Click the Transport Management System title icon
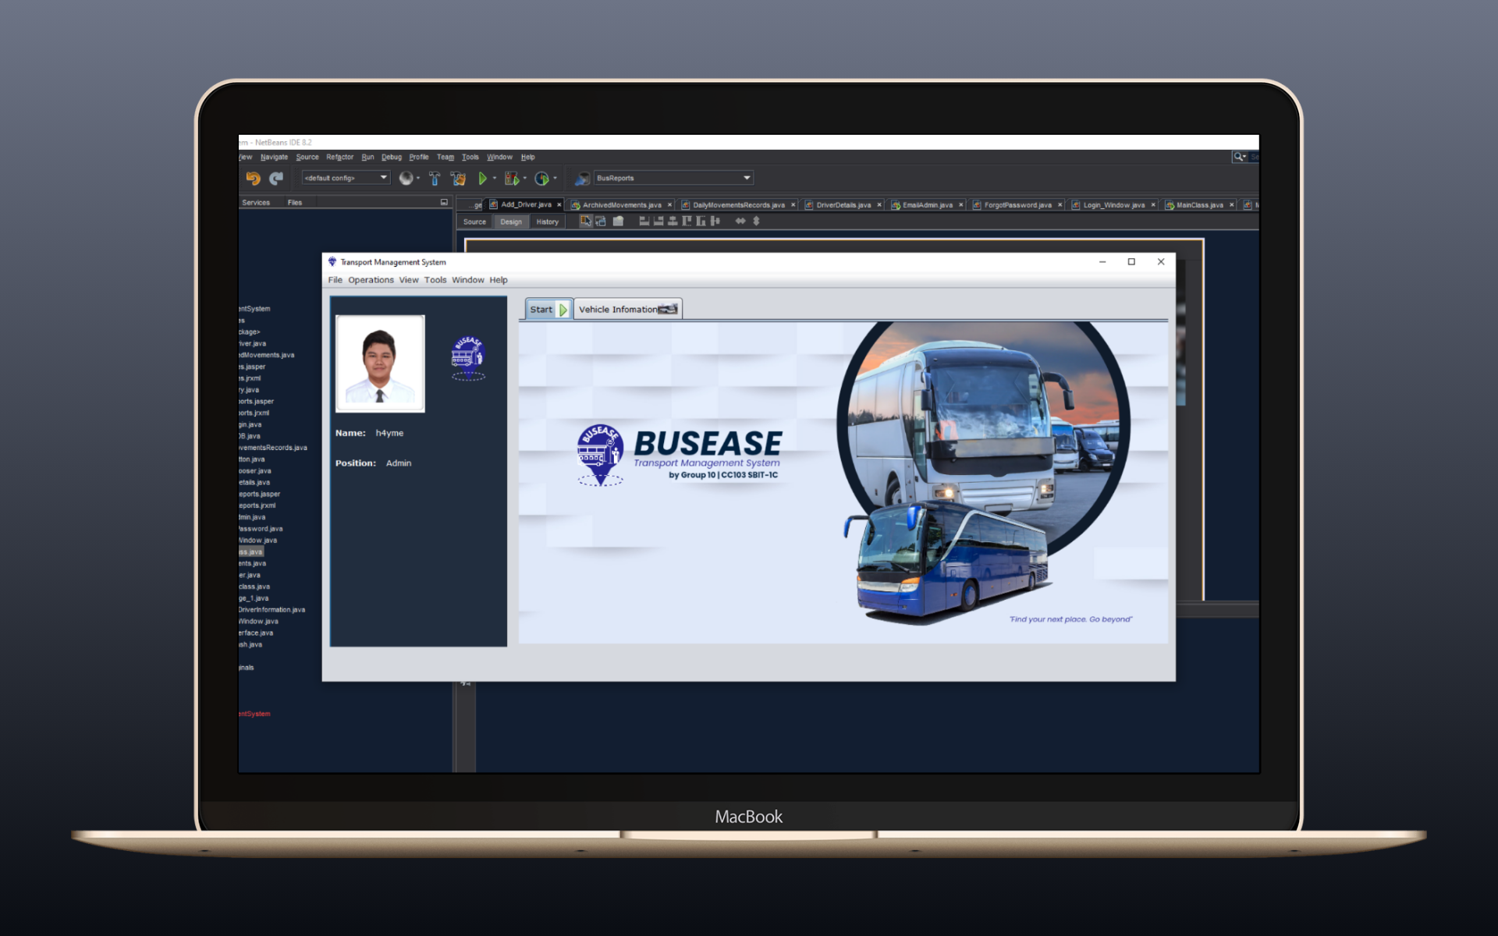1498x936 pixels. coord(332,262)
